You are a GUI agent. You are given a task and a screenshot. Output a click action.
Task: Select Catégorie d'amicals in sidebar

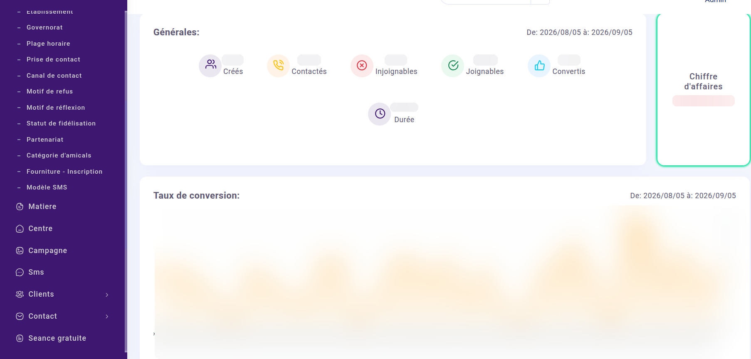[x=59, y=155]
